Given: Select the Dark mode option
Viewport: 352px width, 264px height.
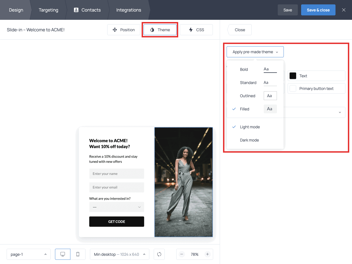Looking at the screenshot, I should click(249, 140).
